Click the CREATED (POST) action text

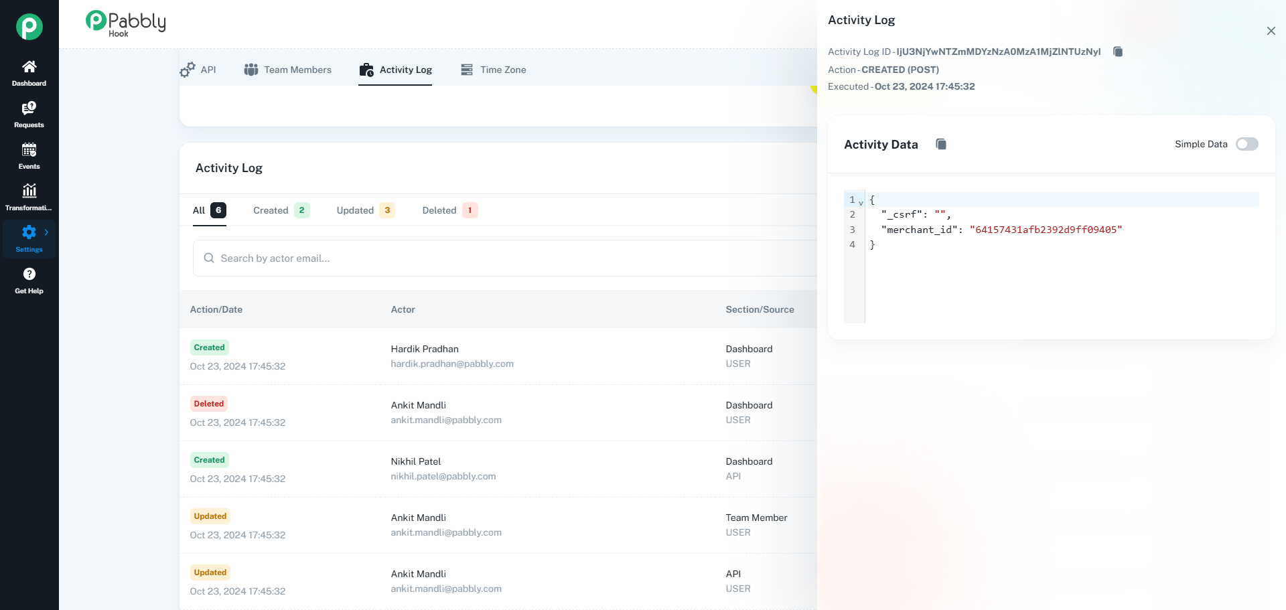click(900, 70)
